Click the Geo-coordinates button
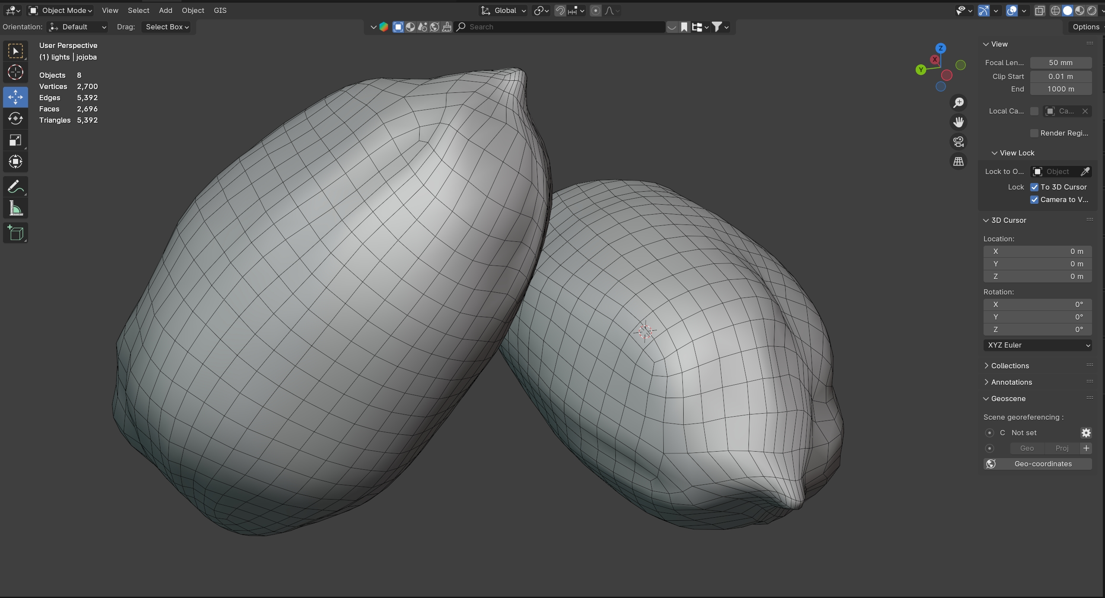 (x=1037, y=464)
